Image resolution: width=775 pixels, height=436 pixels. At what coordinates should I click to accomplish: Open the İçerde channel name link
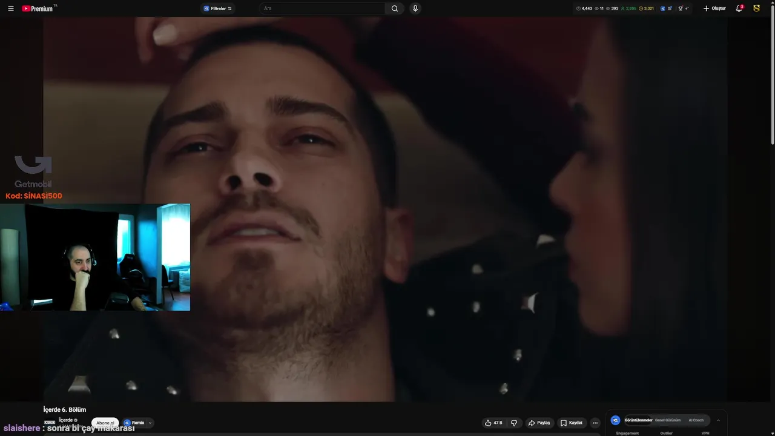[x=67, y=420]
